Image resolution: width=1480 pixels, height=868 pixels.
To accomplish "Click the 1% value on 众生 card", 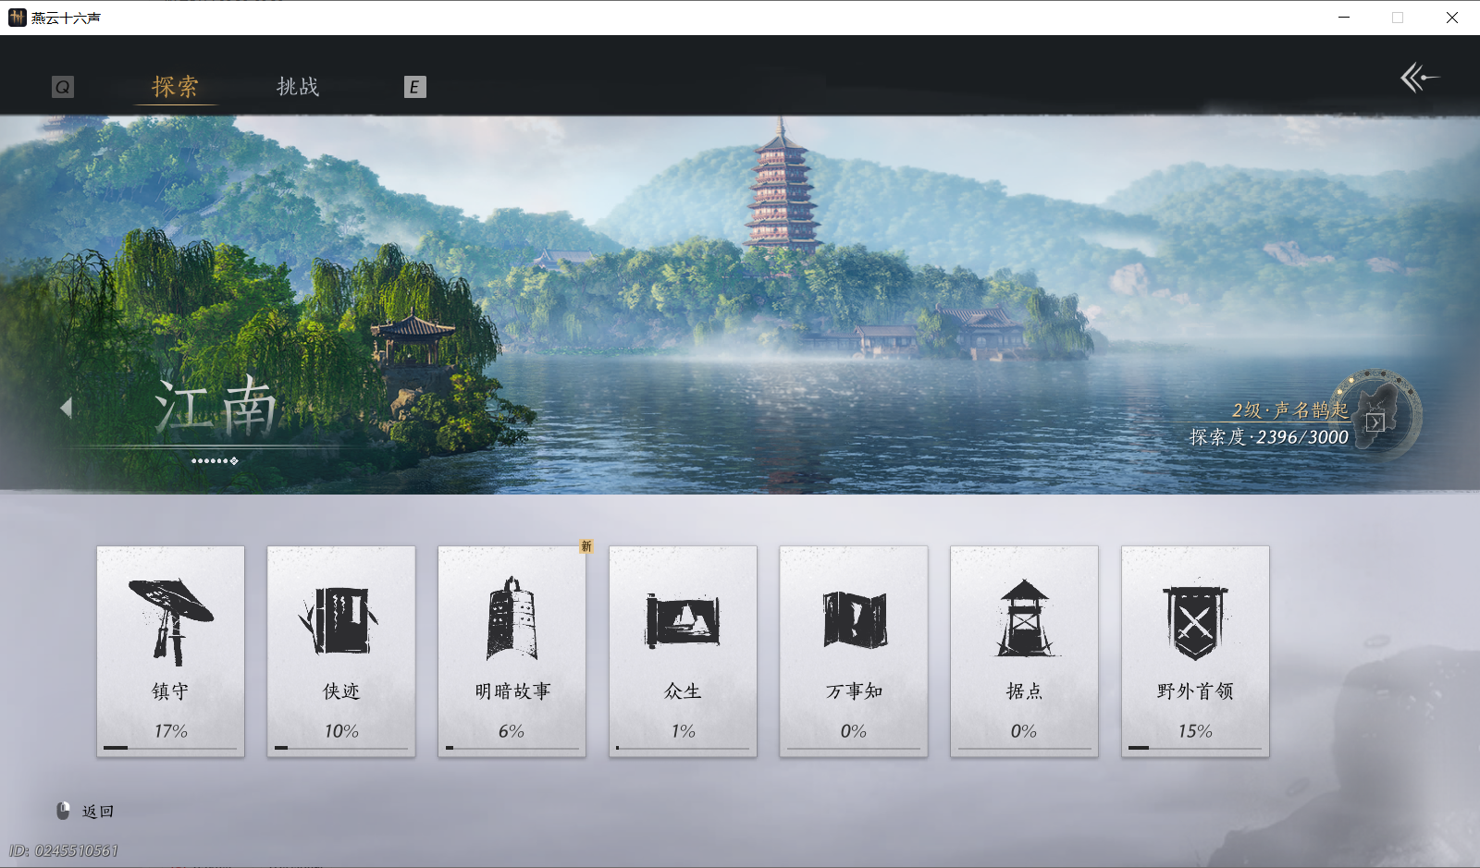I will [x=683, y=730].
